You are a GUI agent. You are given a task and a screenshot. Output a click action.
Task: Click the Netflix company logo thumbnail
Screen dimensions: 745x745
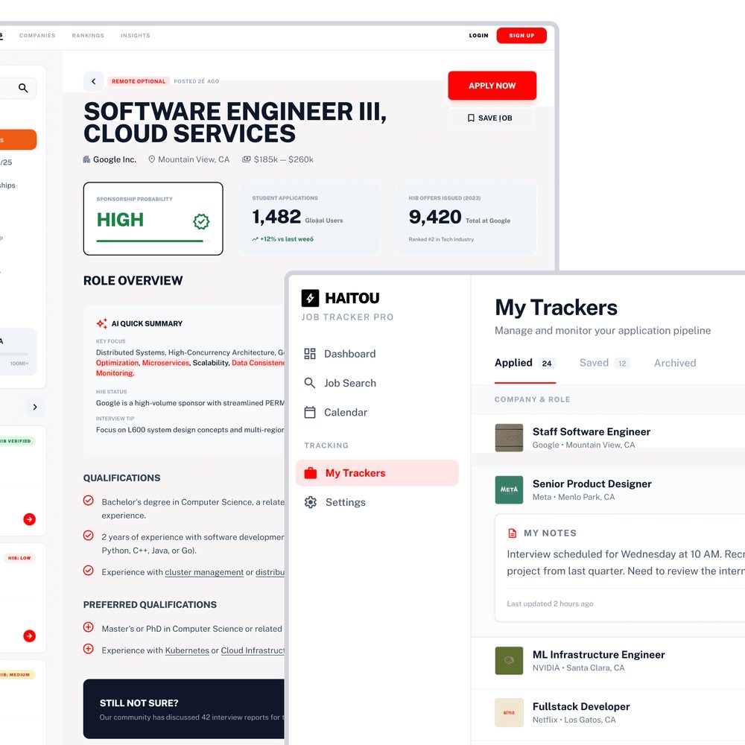[509, 712]
